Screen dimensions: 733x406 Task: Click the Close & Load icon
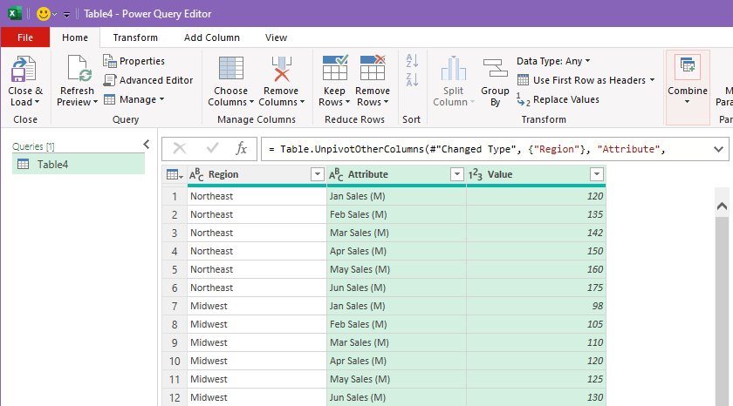[24, 69]
